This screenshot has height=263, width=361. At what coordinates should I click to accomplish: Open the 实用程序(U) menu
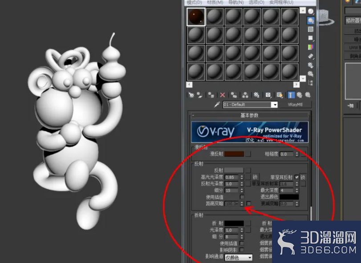click(x=281, y=3)
